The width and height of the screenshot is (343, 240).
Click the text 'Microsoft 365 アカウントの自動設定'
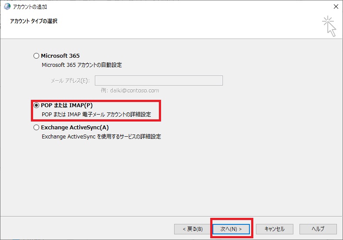point(82,65)
